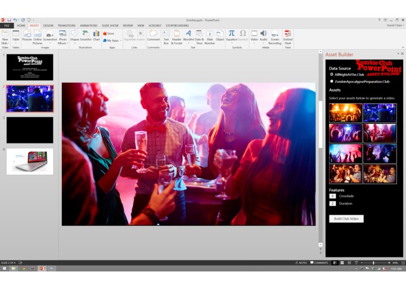Viewport: 406px width, 289px height.
Task: Switch to the ANIMATIONS tab
Action: tap(89, 26)
